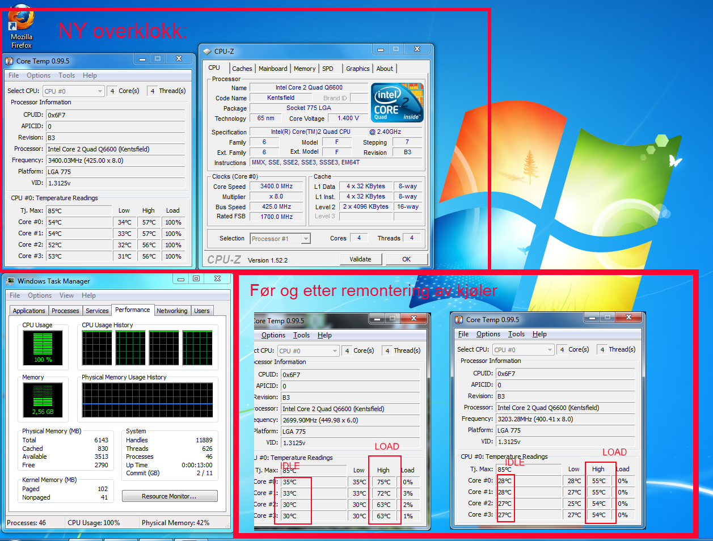Screen dimensions: 713x541
Task: Click the Up Time value 0:00:13:00
Action: 197,465
